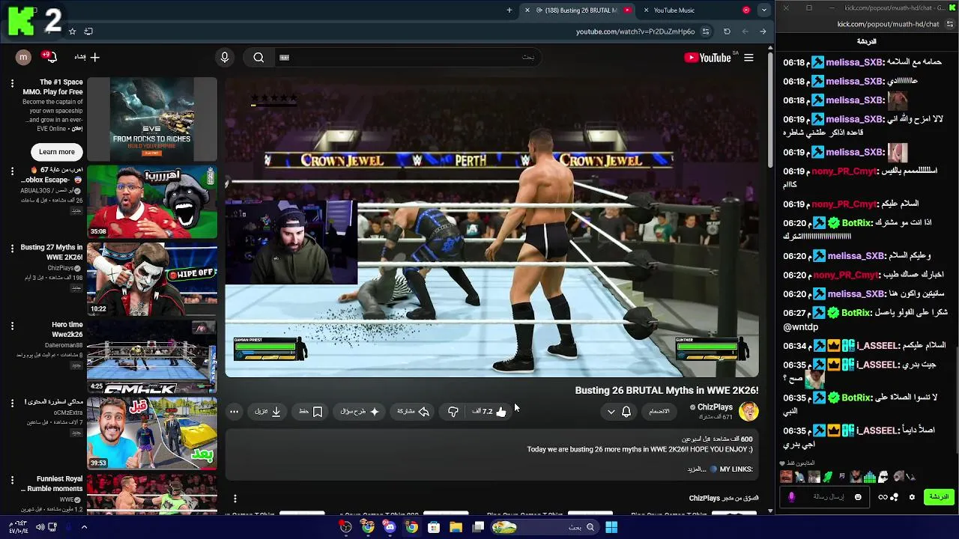The width and height of the screenshot is (959, 539).
Task: Expand the video description with more link
Action: coord(697,469)
